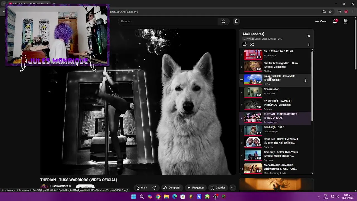Focus the Buscar search field
Image resolution: width=357 pixels, height=201 pixels.
168,21
